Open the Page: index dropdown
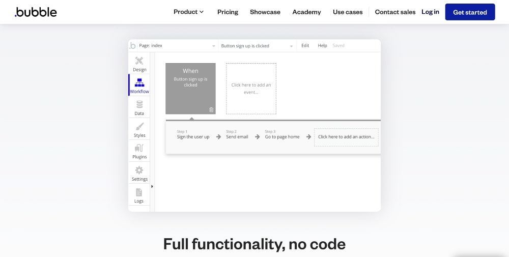Screen dimensions: 509x257 click(173, 46)
